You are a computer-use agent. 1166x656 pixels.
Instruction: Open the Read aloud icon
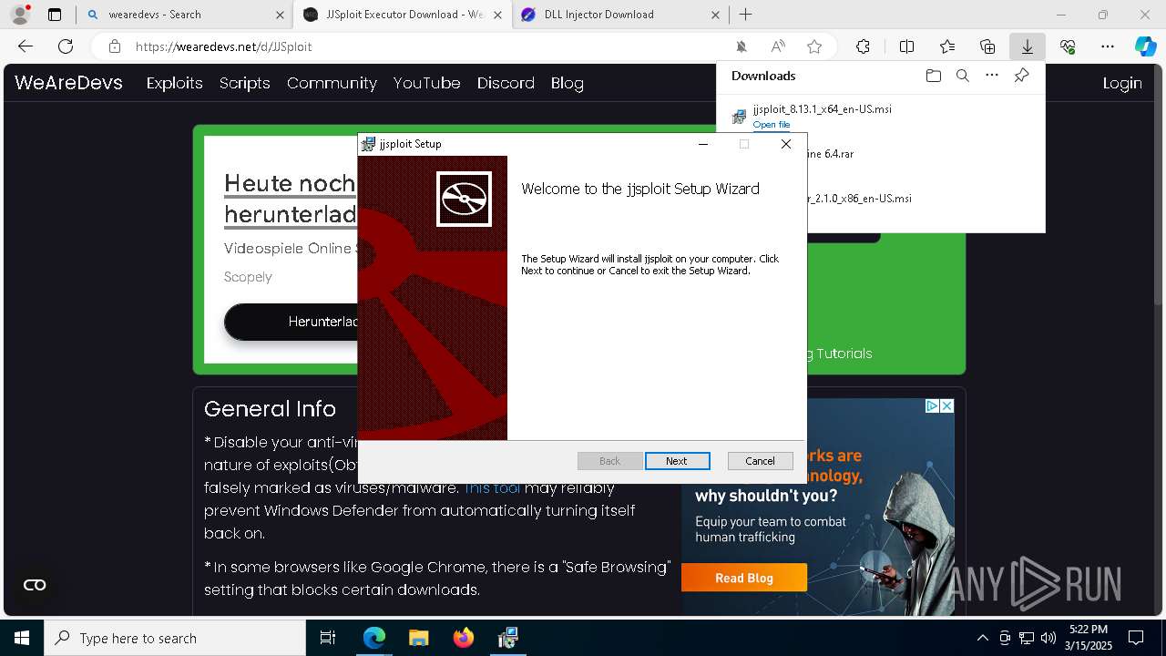click(778, 46)
